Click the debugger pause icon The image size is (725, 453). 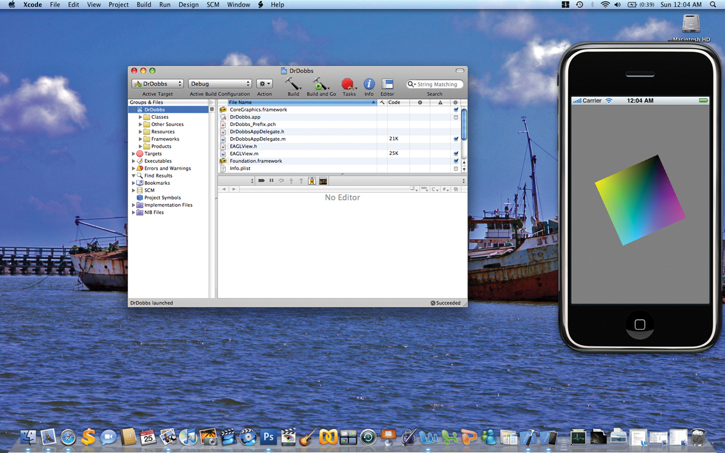coord(271,181)
